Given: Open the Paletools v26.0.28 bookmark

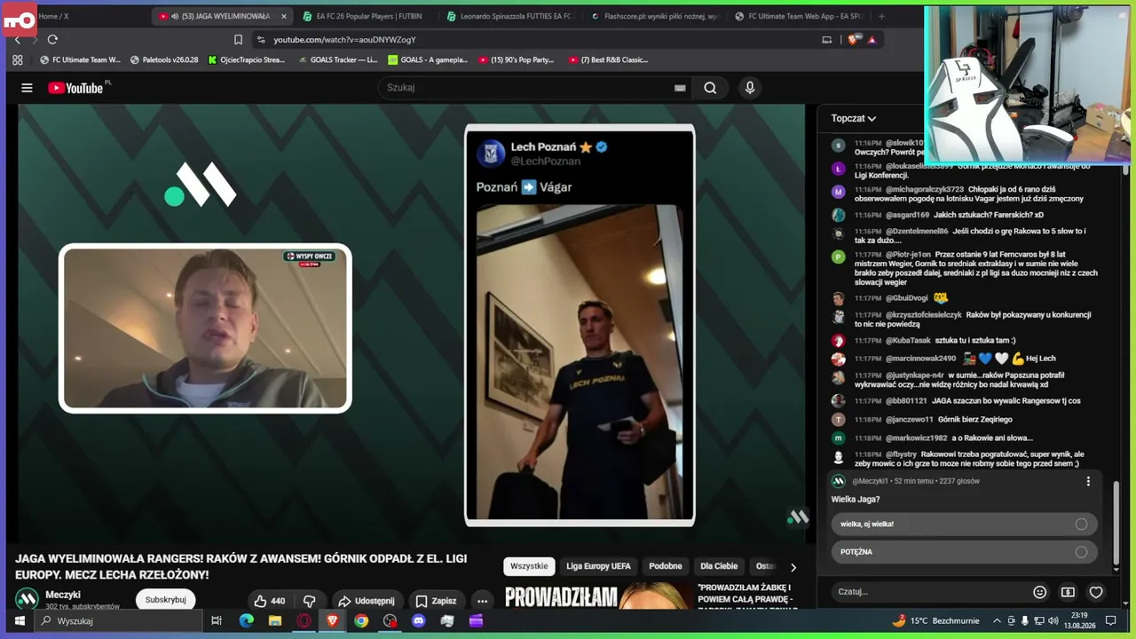Looking at the screenshot, I should tap(164, 60).
